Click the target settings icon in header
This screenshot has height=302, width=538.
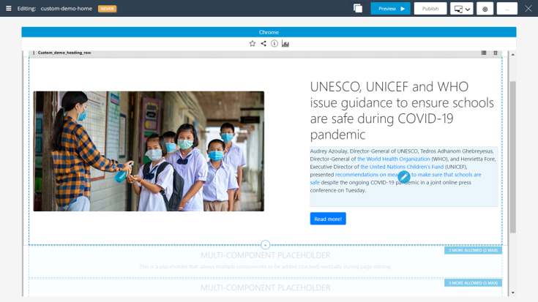pyautogui.click(x=485, y=9)
